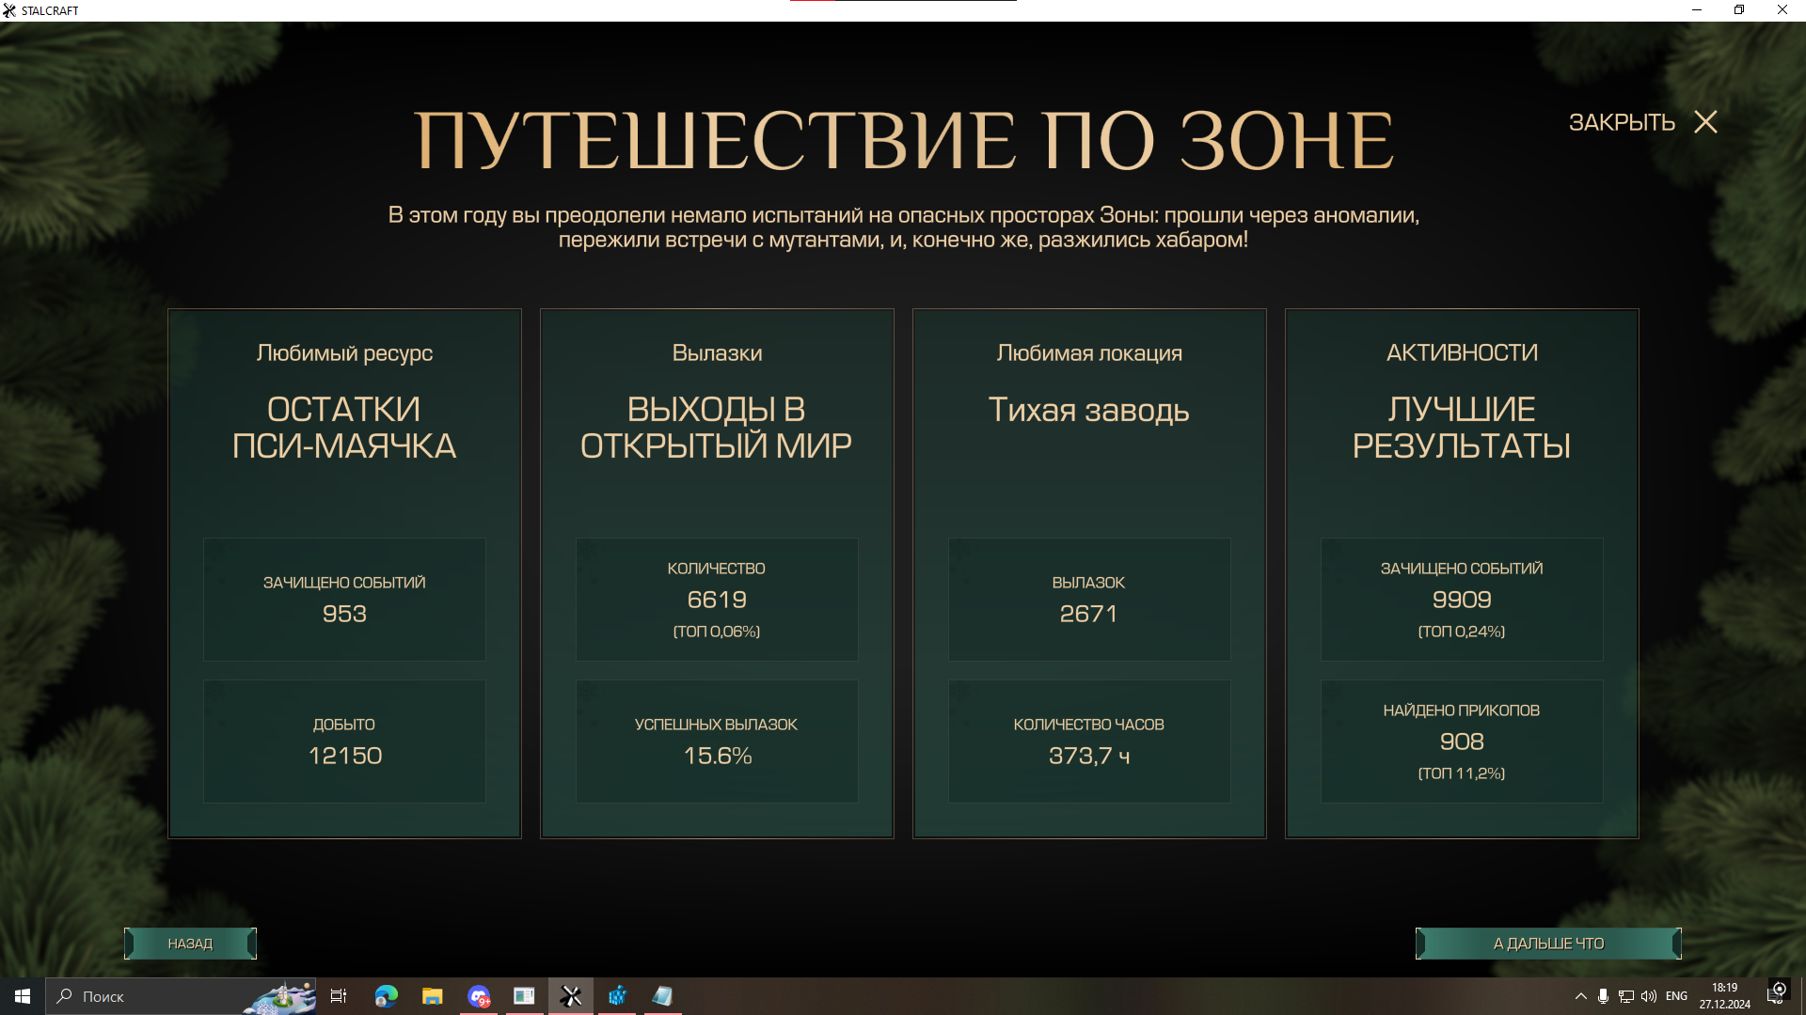Open the Windows Start menu
The width and height of the screenshot is (1806, 1015).
pos(23,996)
